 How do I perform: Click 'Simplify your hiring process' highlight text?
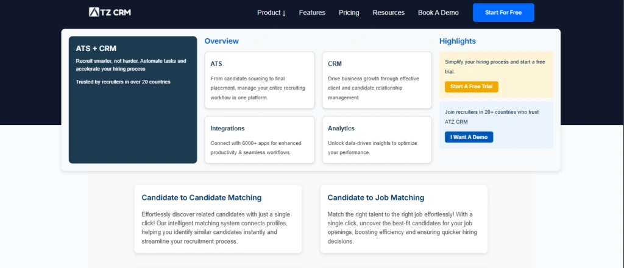click(x=495, y=67)
